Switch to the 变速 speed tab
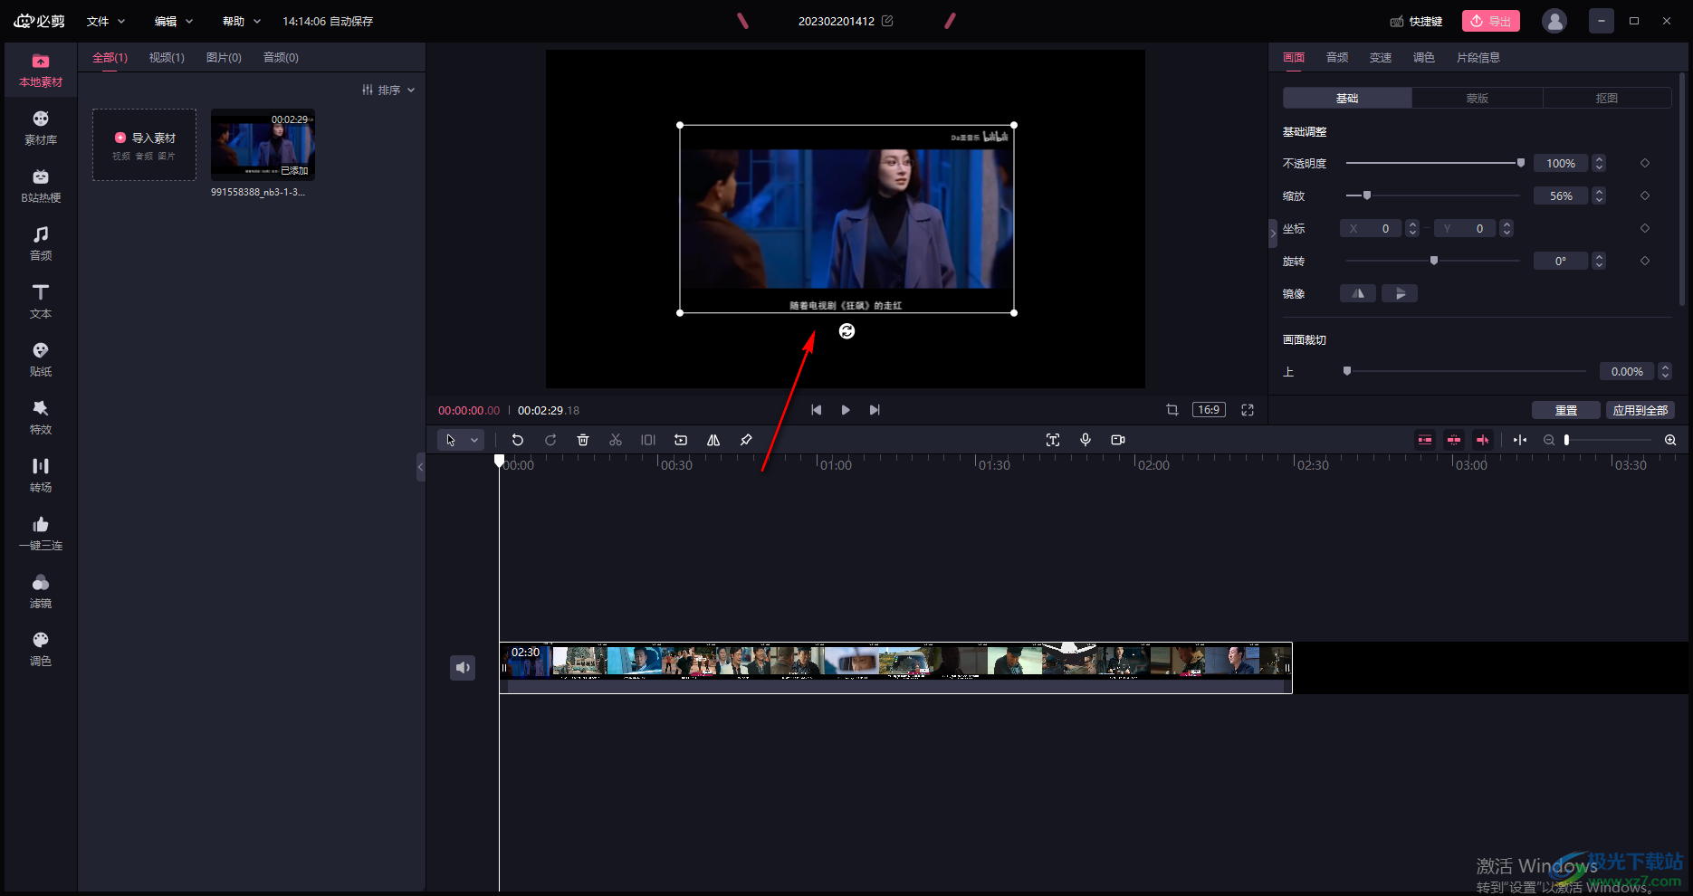This screenshot has width=1693, height=896. pyautogui.click(x=1381, y=57)
